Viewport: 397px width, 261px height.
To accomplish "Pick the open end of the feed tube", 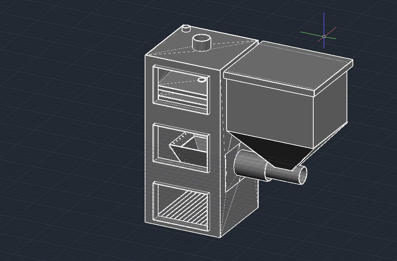I will pyautogui.click(x=303, y=175).
